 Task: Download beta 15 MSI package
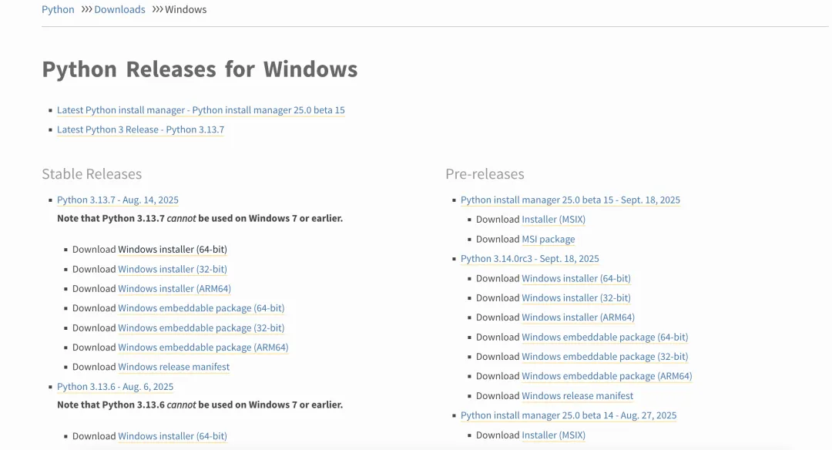[x=549, y=240]
